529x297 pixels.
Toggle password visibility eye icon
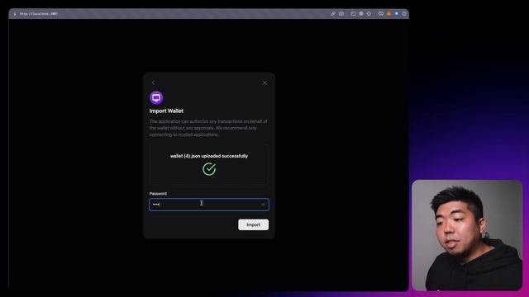click(x=263, y=205)
